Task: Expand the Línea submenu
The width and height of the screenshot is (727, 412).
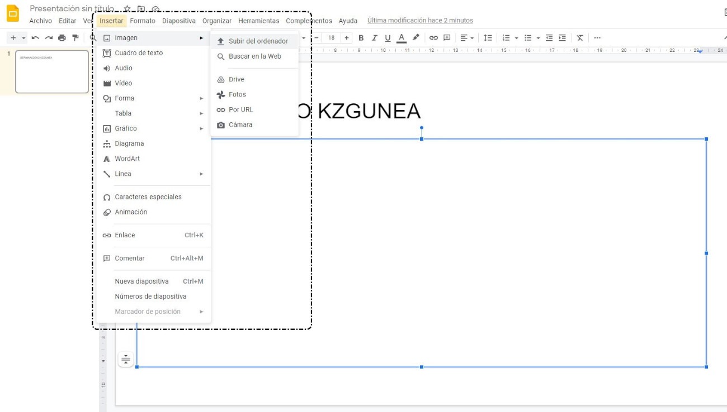Action: (x=154, y=174)
